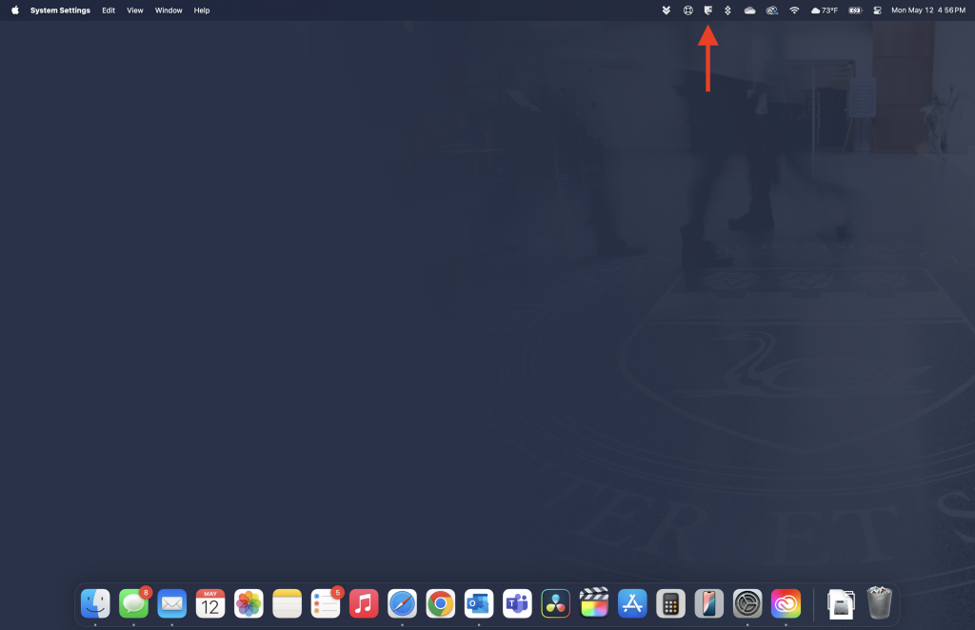The width and height of the screenshot is (975, 630).
Task: Open Final Cut Pro in Dock
Action: pos(594,603)
